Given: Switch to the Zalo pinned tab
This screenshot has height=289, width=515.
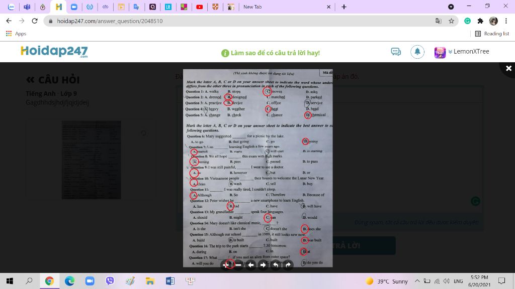Looking at the screenshot, I should point(11,7).
